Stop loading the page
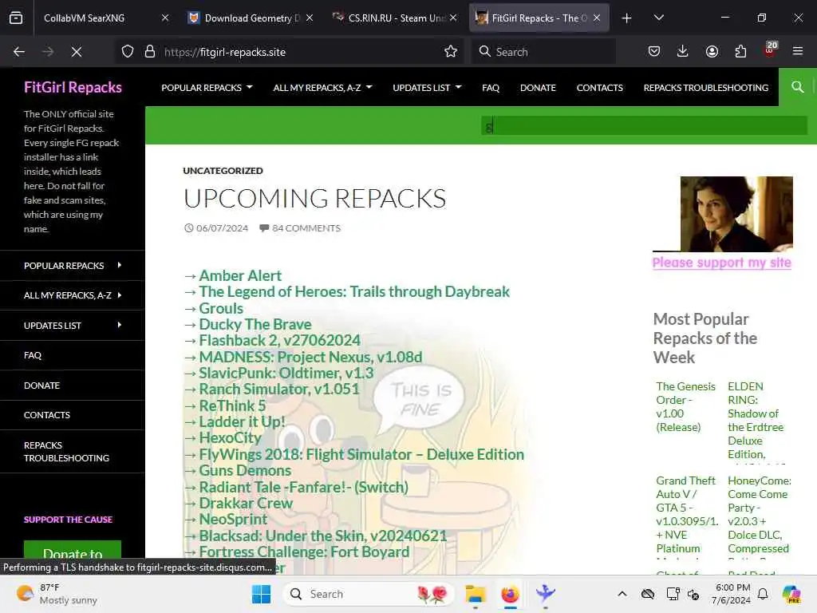The width and height of the screenshot is (817, 613). (x=76, y=52)
